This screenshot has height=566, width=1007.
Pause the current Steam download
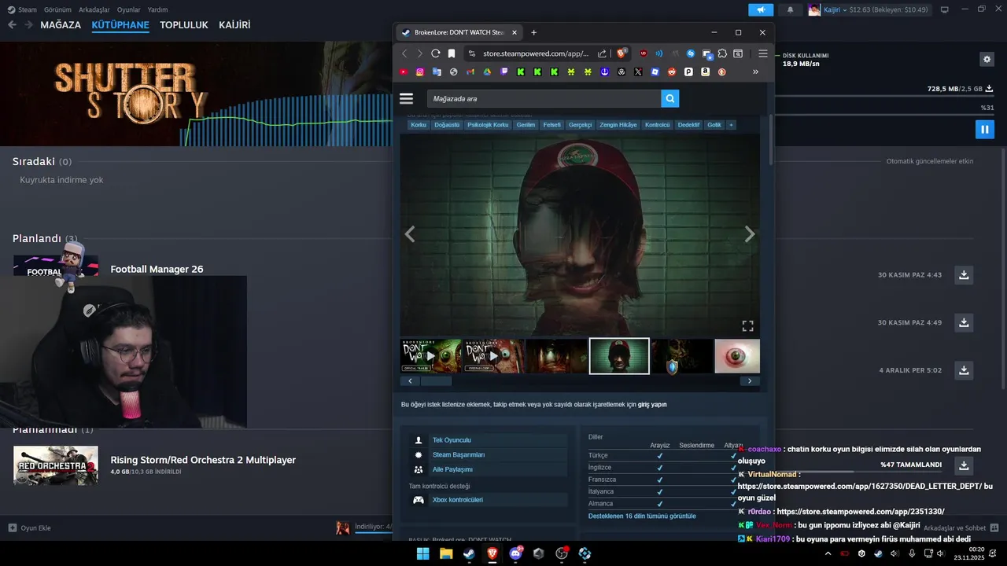tap(984, 129)
